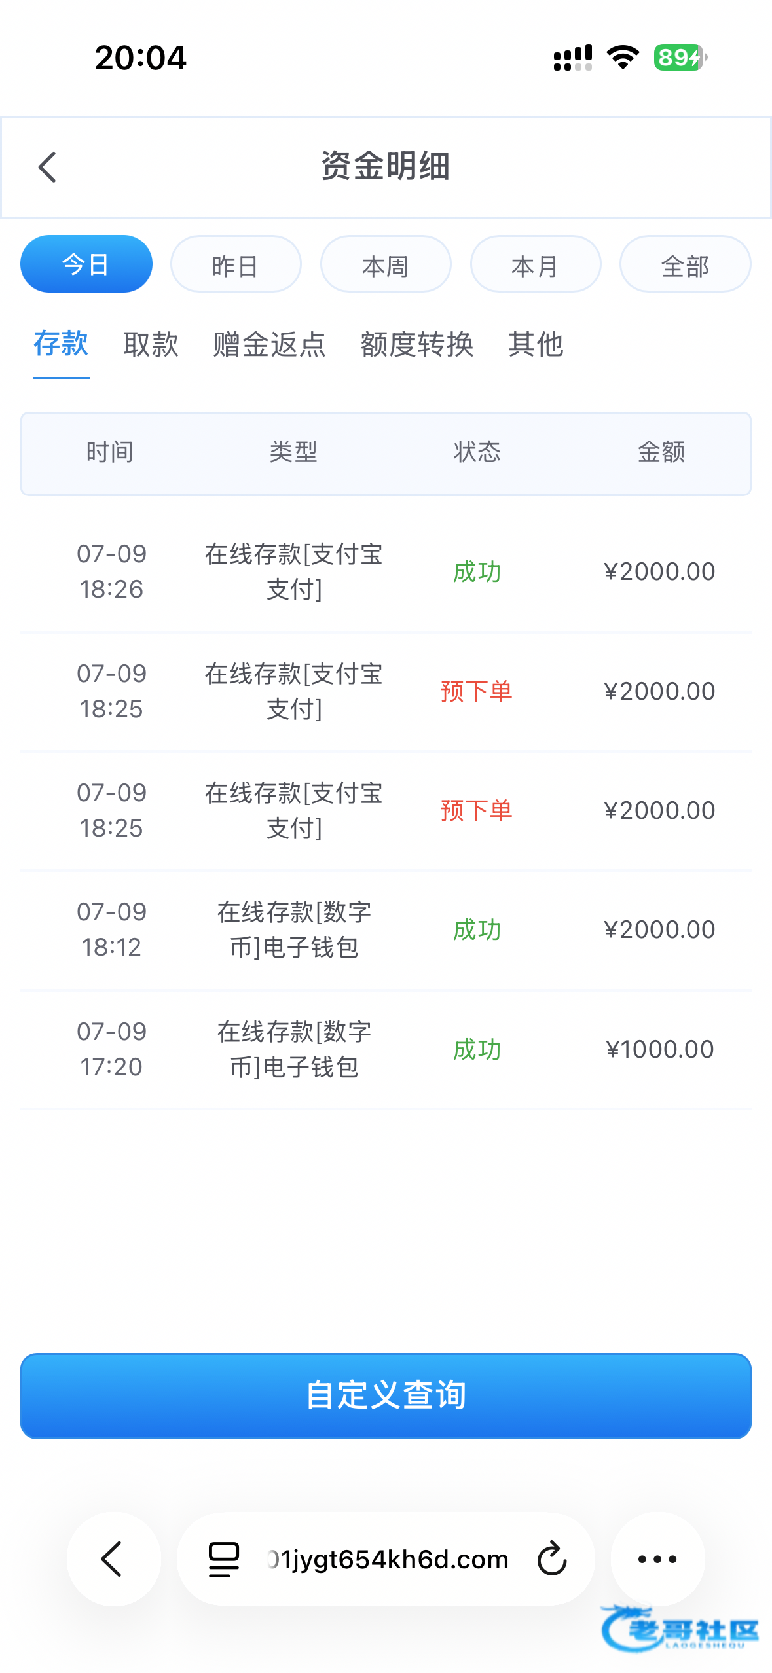Viewport: 772px width, 1673px height.
Task: Select the 今日 date filter
Action: [x=86, y=264]
